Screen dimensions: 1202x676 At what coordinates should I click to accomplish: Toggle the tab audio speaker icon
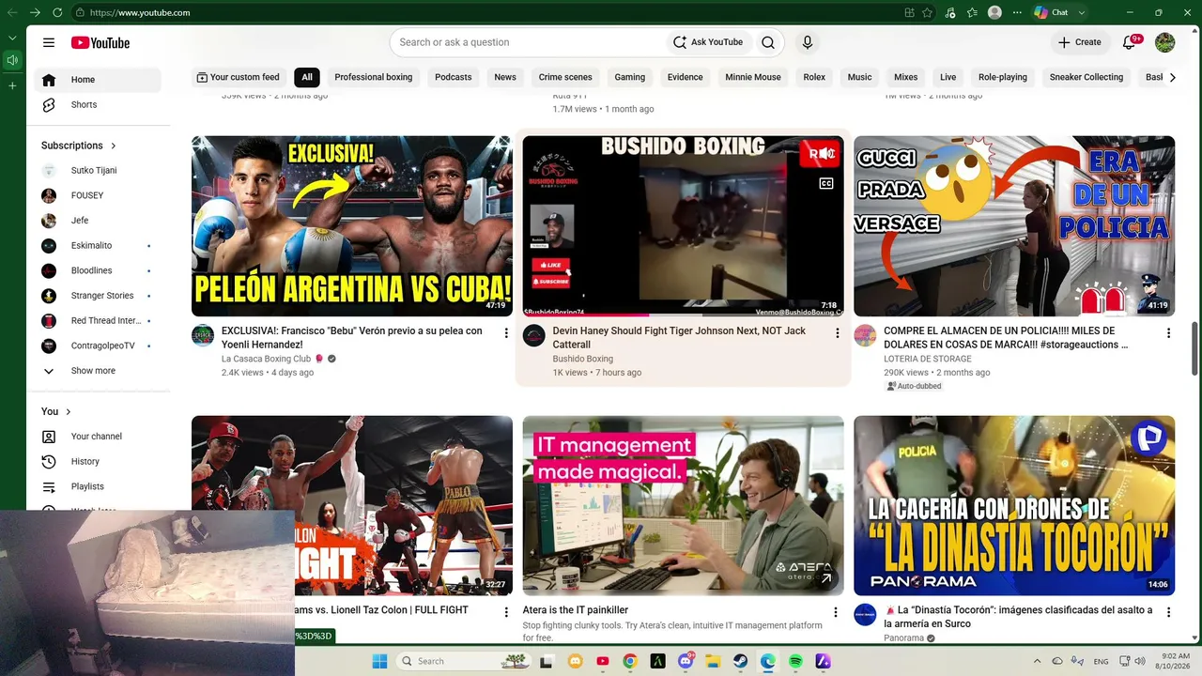[x=12, y=61]
